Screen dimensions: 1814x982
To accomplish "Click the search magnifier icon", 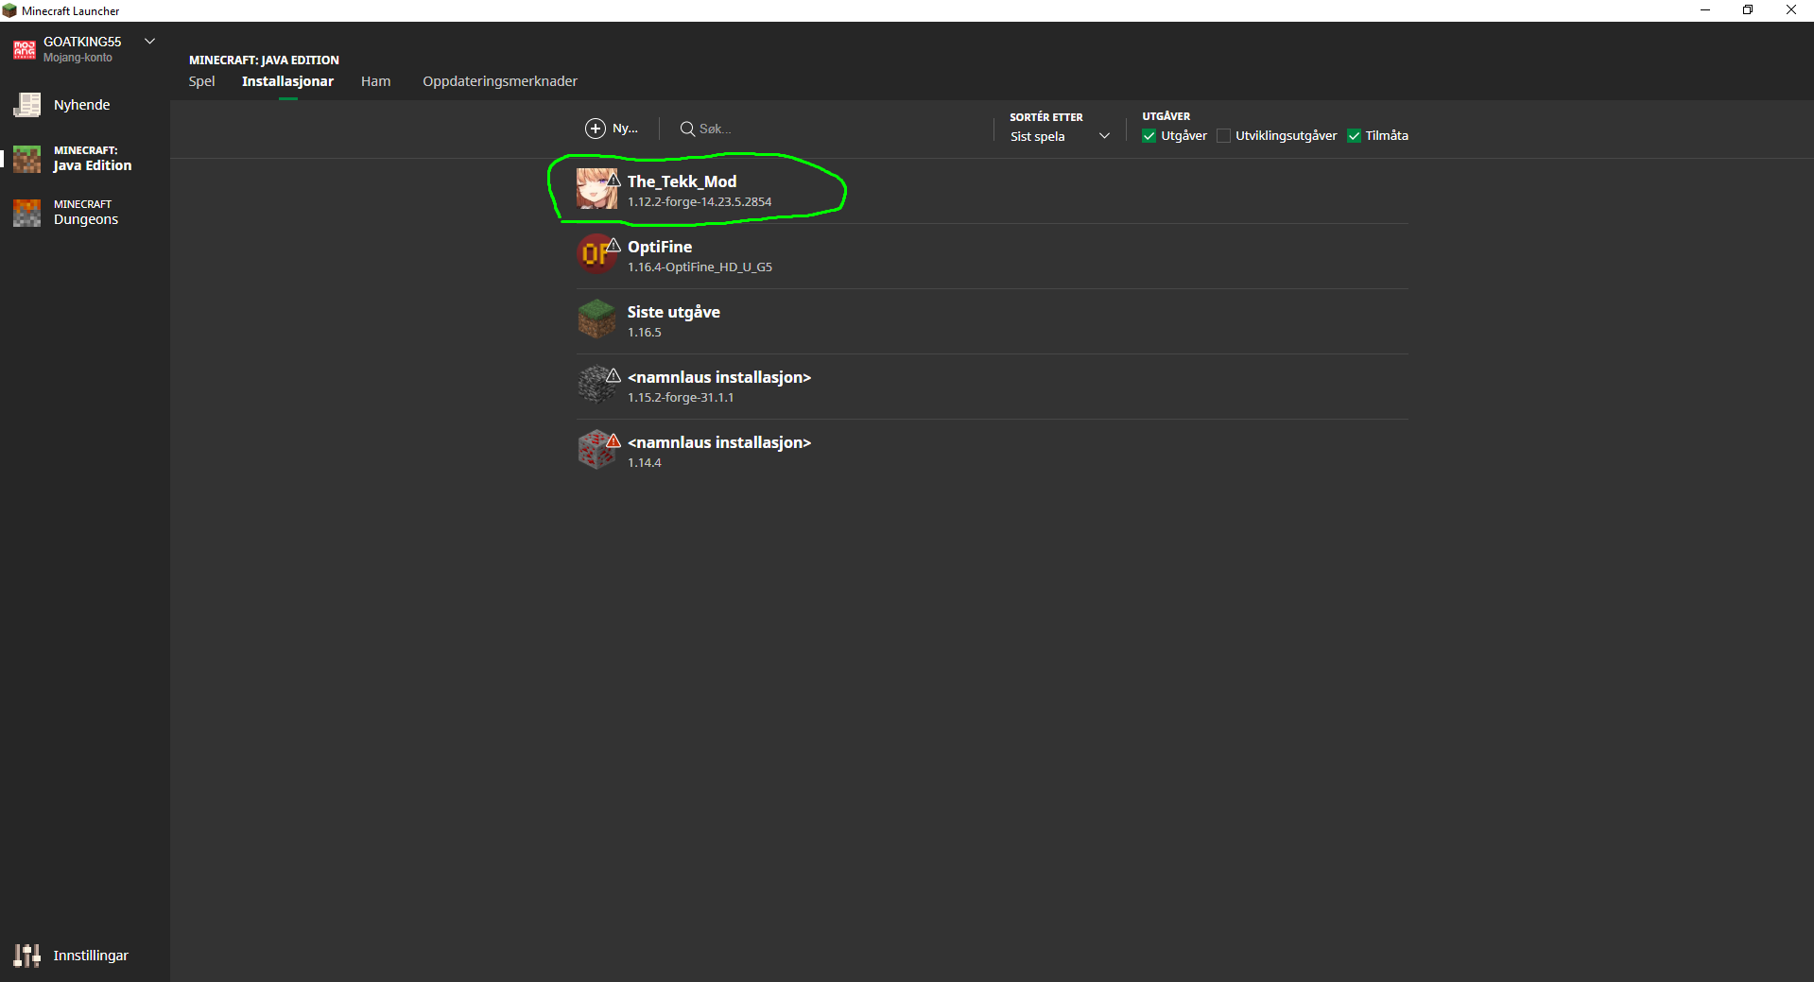I will [687, 129].
